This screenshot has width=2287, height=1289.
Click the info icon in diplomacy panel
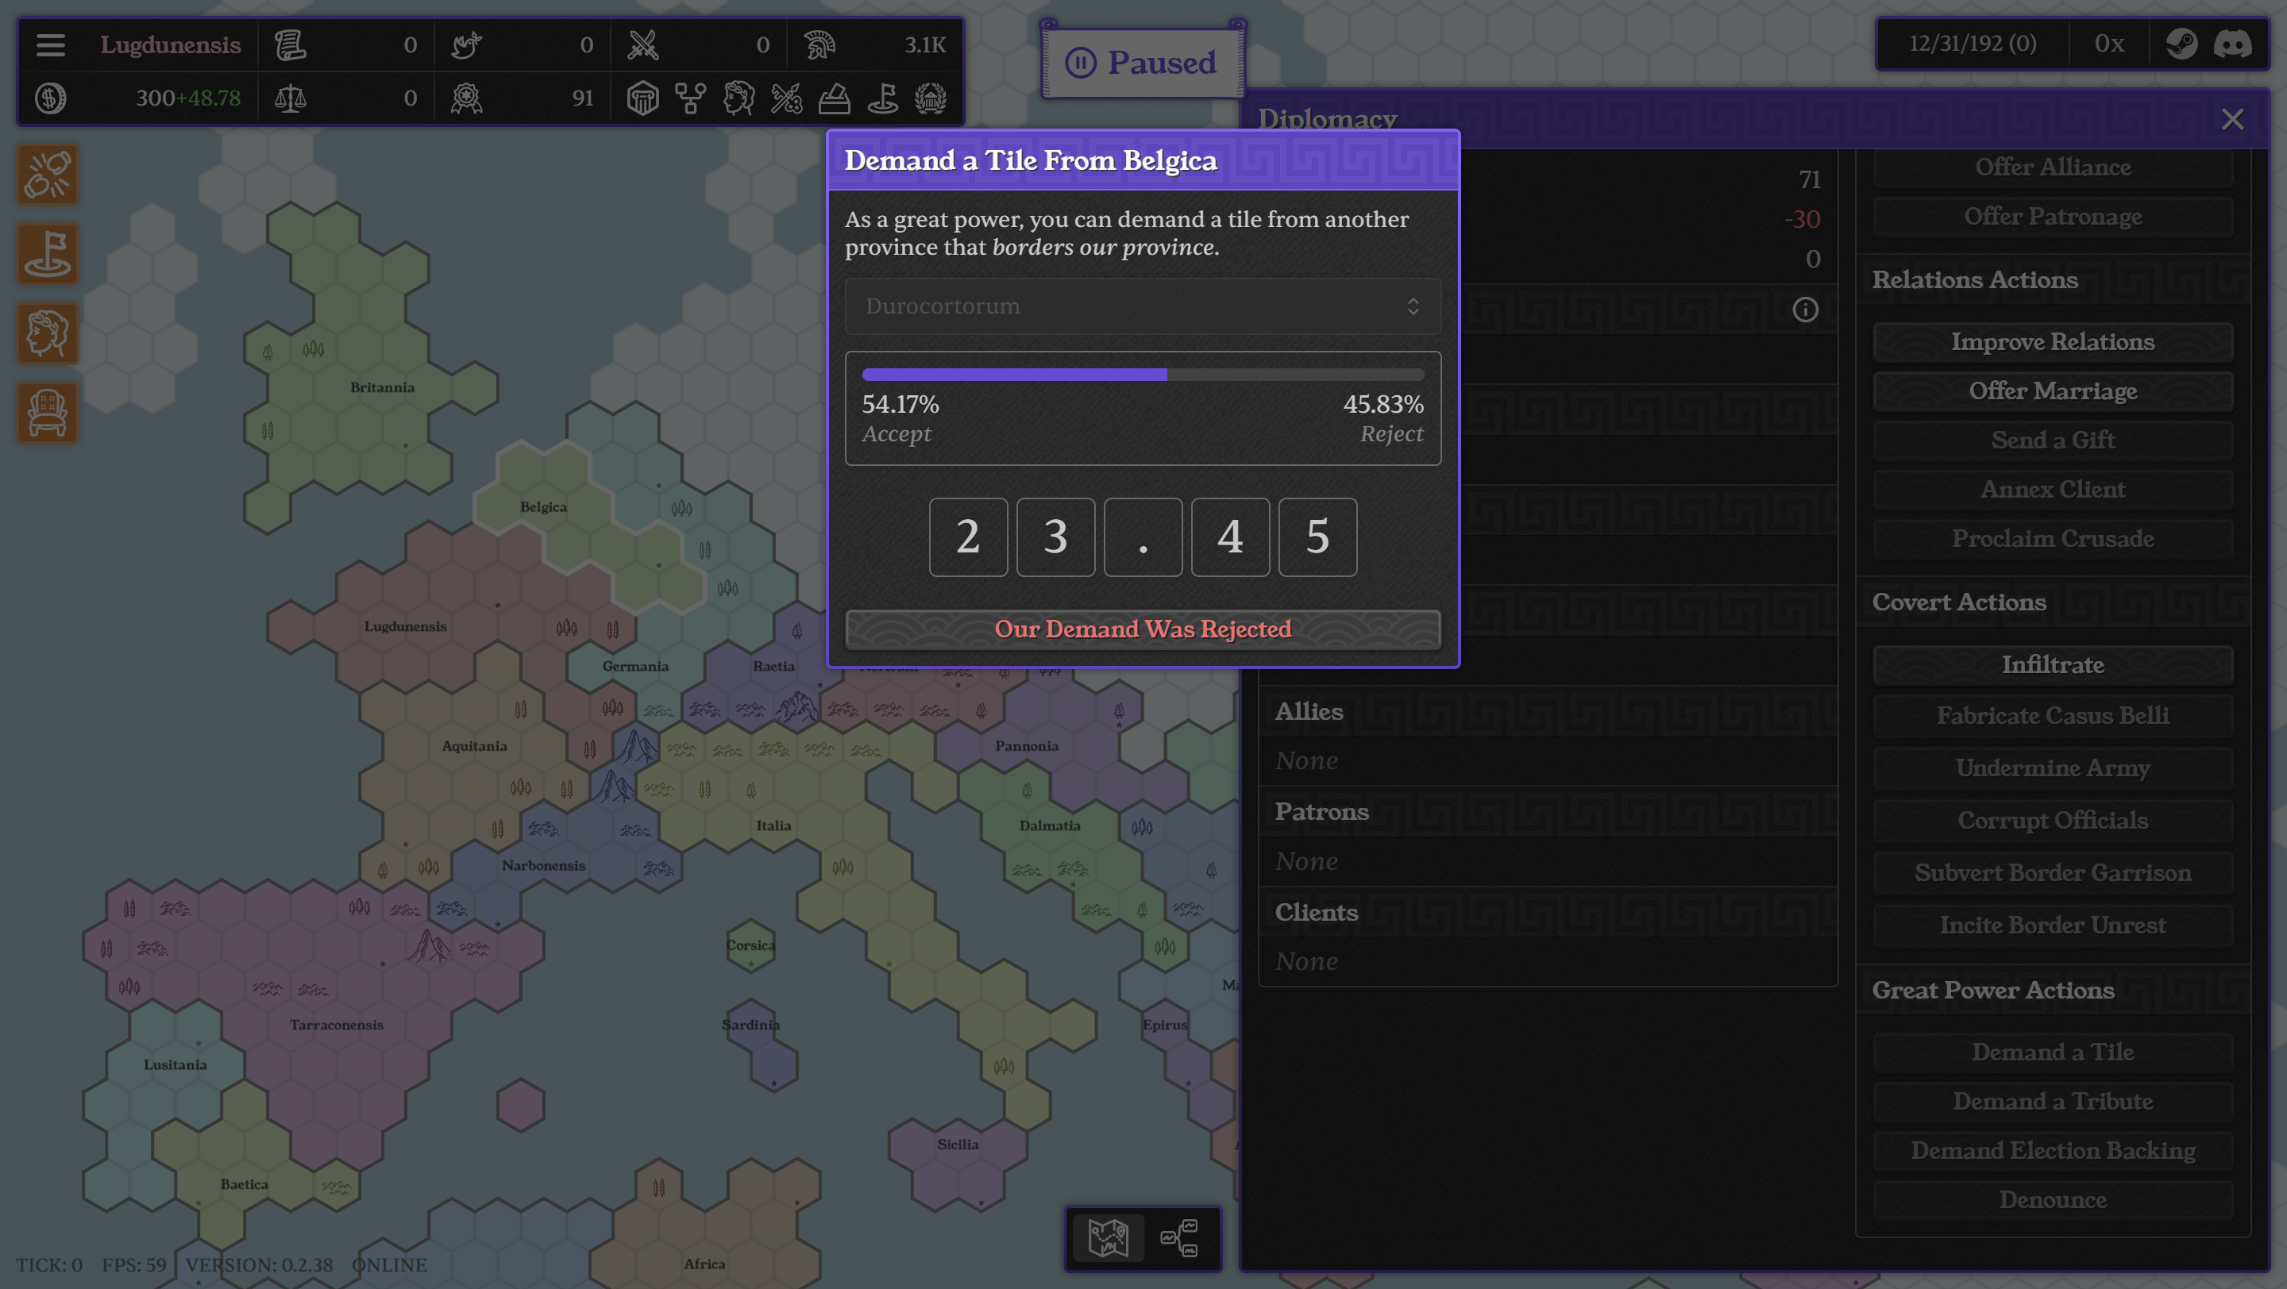pos(1805,310)
